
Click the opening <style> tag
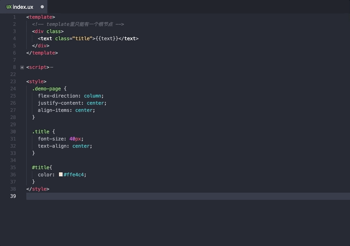[36, 81]
